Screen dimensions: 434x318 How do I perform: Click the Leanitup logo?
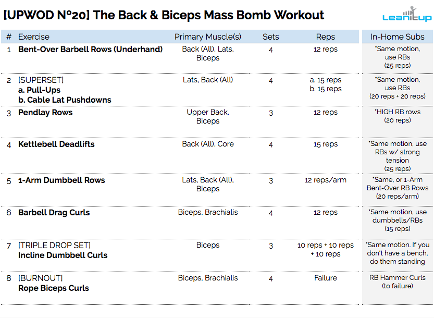click(406, 14)
